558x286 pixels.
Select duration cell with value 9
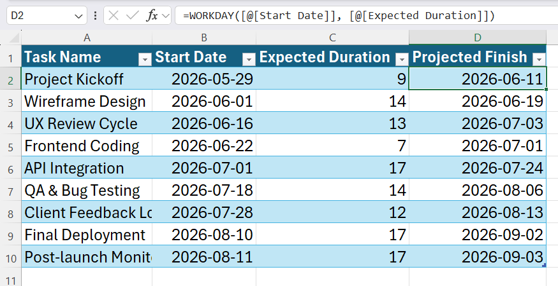(x=332, y=78)
